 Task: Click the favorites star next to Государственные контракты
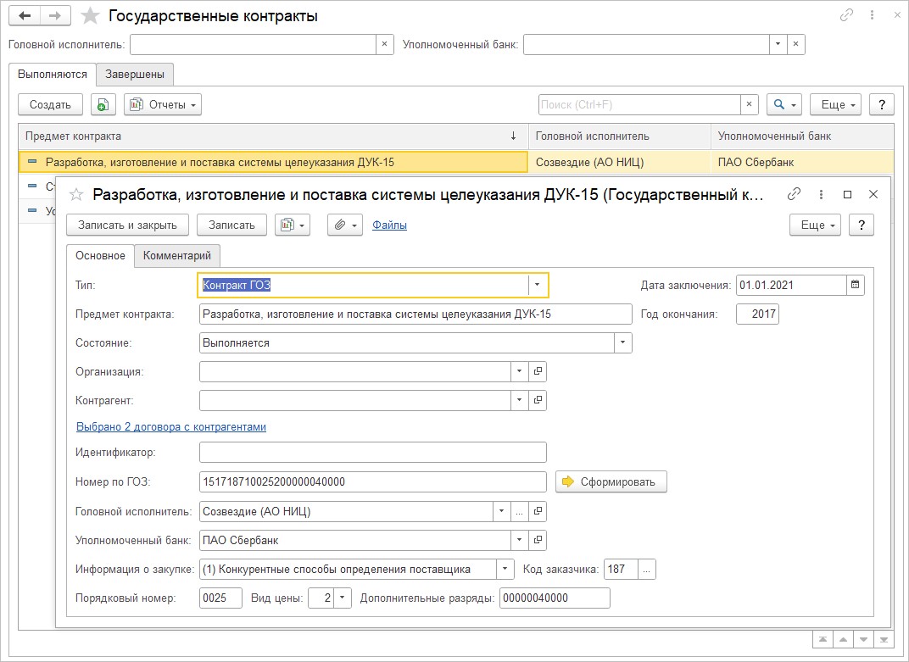click(89, 16)
